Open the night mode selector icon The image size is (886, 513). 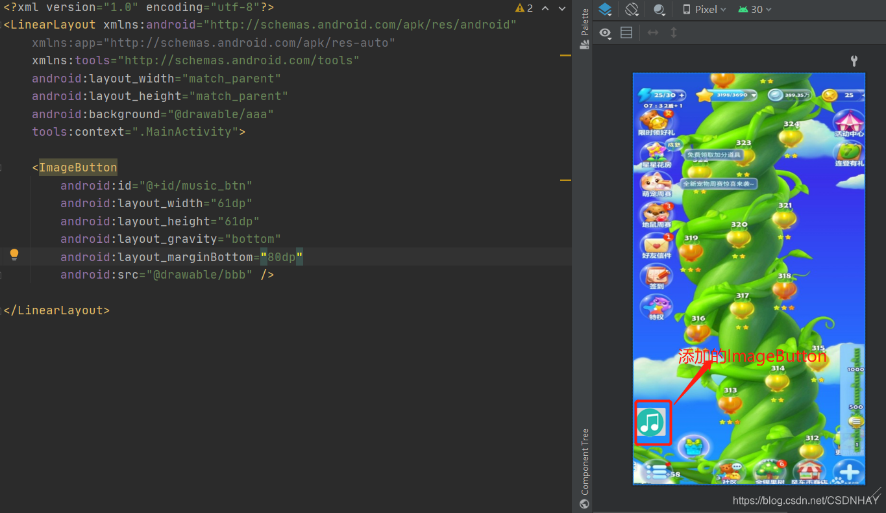pyautogui.click(x=659, y=10)
